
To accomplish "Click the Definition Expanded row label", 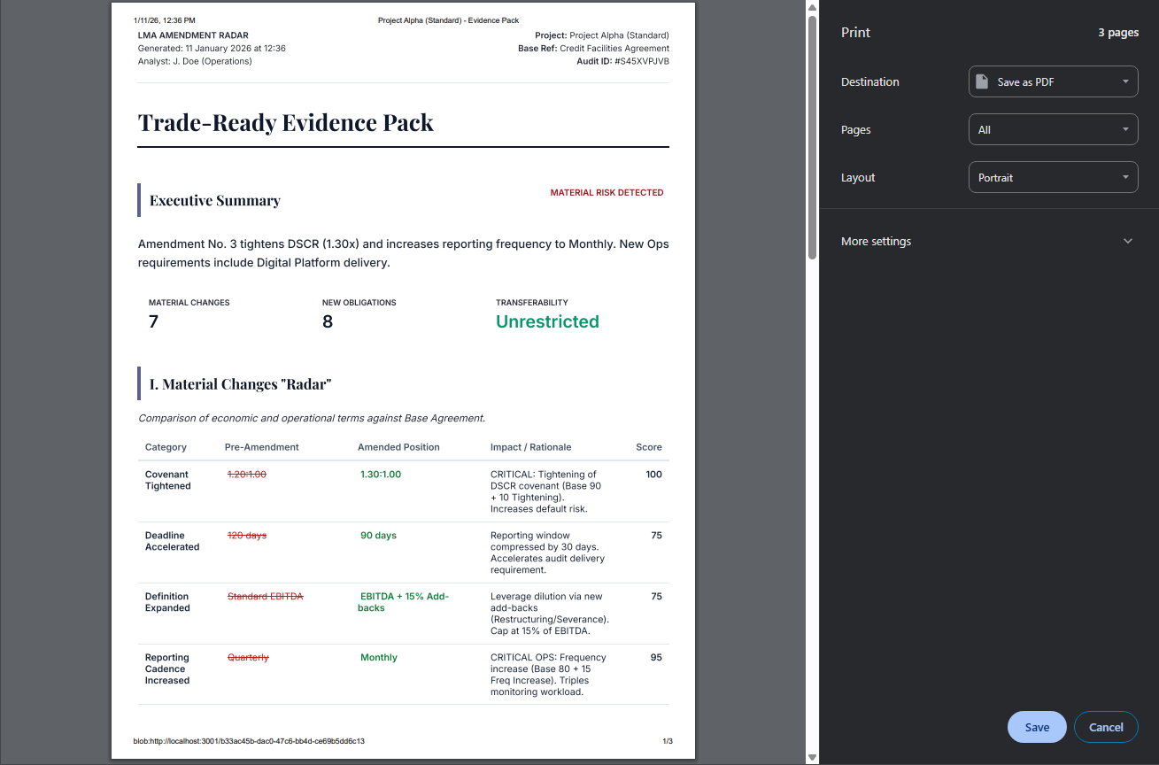I will [168, 602].
